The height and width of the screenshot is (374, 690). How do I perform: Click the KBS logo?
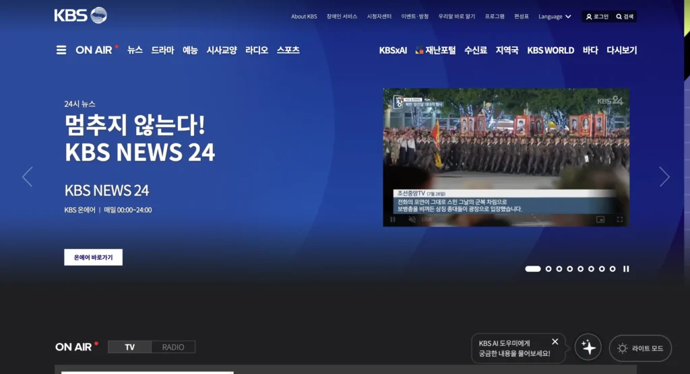[x=81, y=15]
